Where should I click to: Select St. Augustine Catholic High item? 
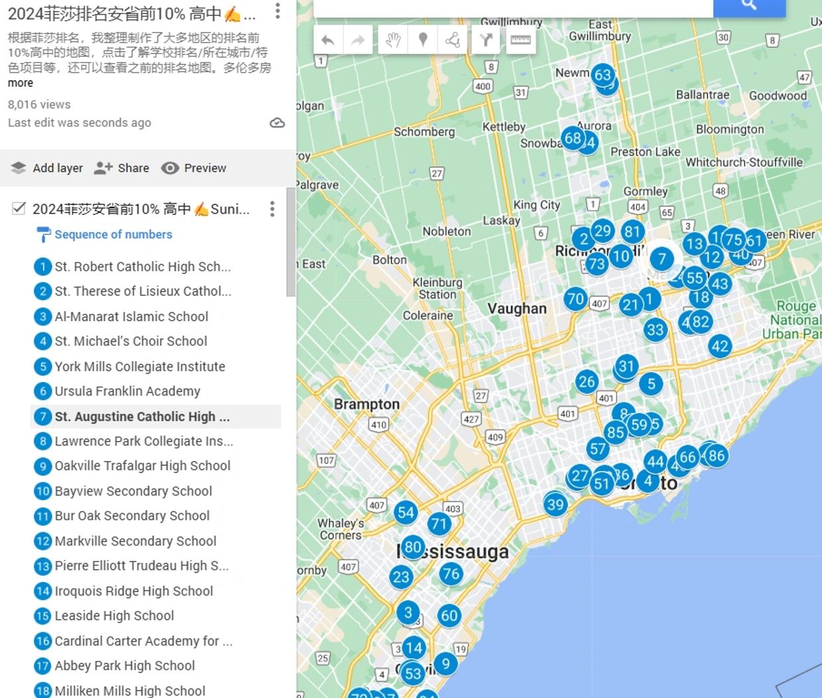point(156,417)
